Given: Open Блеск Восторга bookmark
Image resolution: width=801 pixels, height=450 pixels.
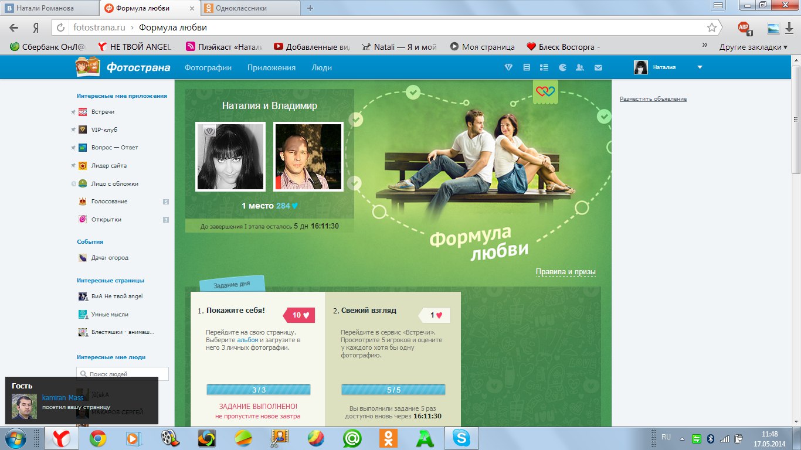Looking at the screenshot, I should pyautogui.click(x=563, y=47).
